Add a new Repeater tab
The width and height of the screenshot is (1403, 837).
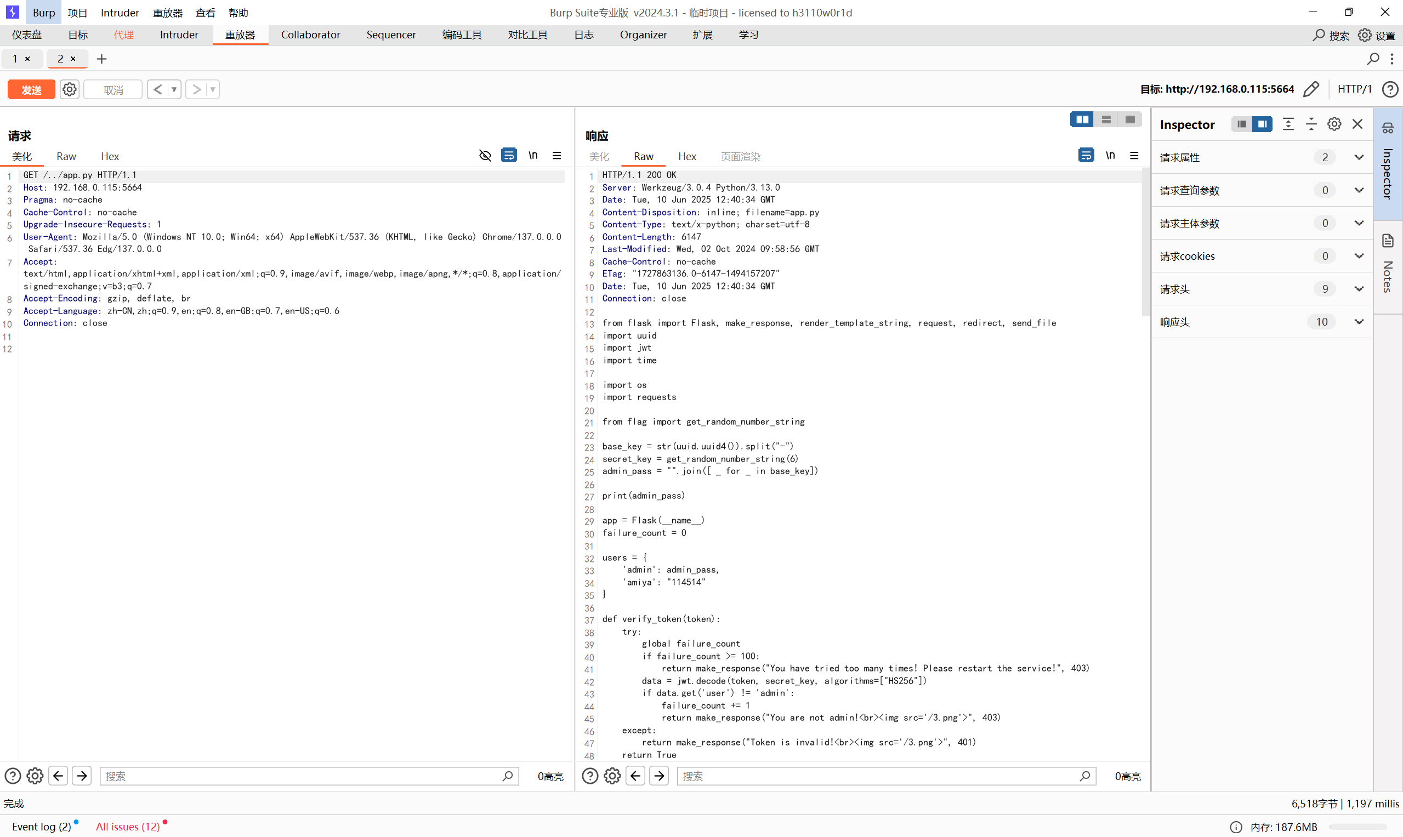coord(101,59)
